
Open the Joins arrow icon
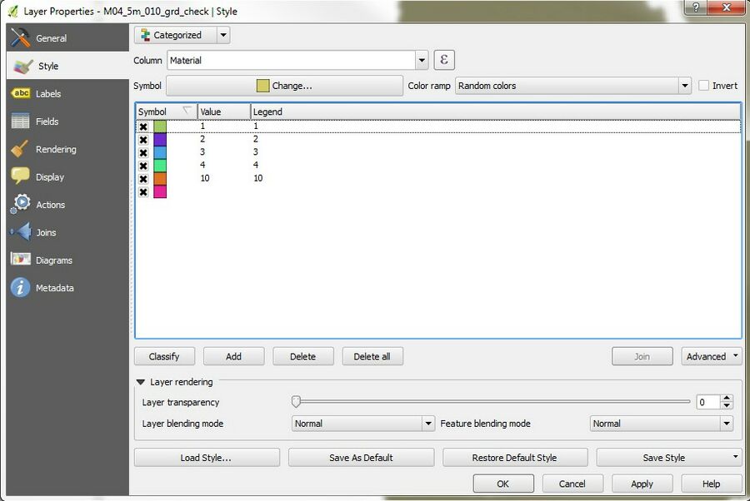[x=21, y=233]
